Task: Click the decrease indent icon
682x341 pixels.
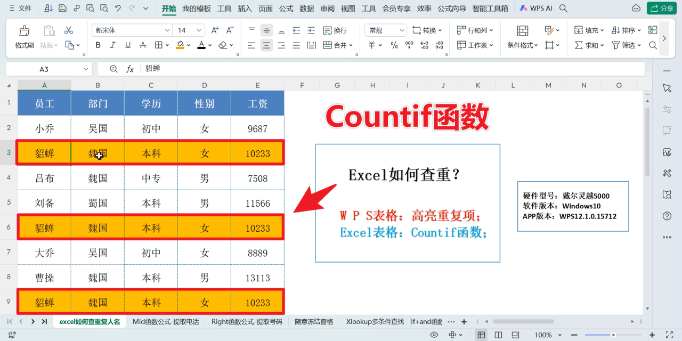Action: [x=296, y=30]
